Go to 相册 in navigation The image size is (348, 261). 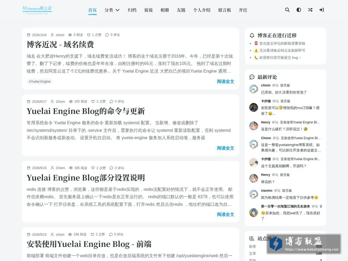(165, 10)
